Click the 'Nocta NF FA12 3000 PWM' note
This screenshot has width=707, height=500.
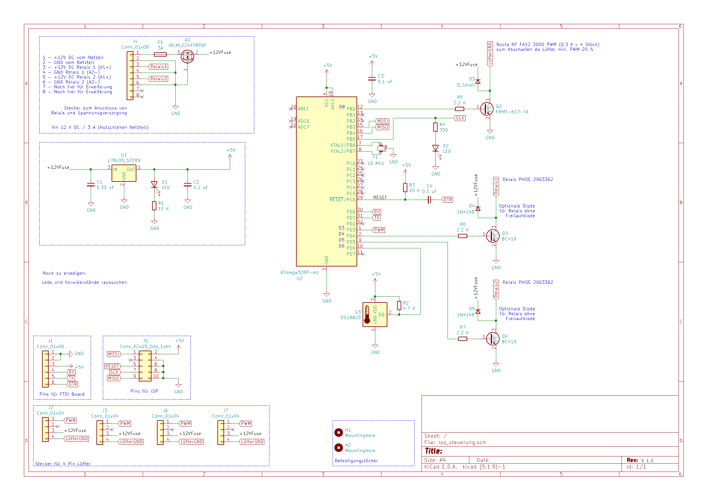tap(548, 44)
